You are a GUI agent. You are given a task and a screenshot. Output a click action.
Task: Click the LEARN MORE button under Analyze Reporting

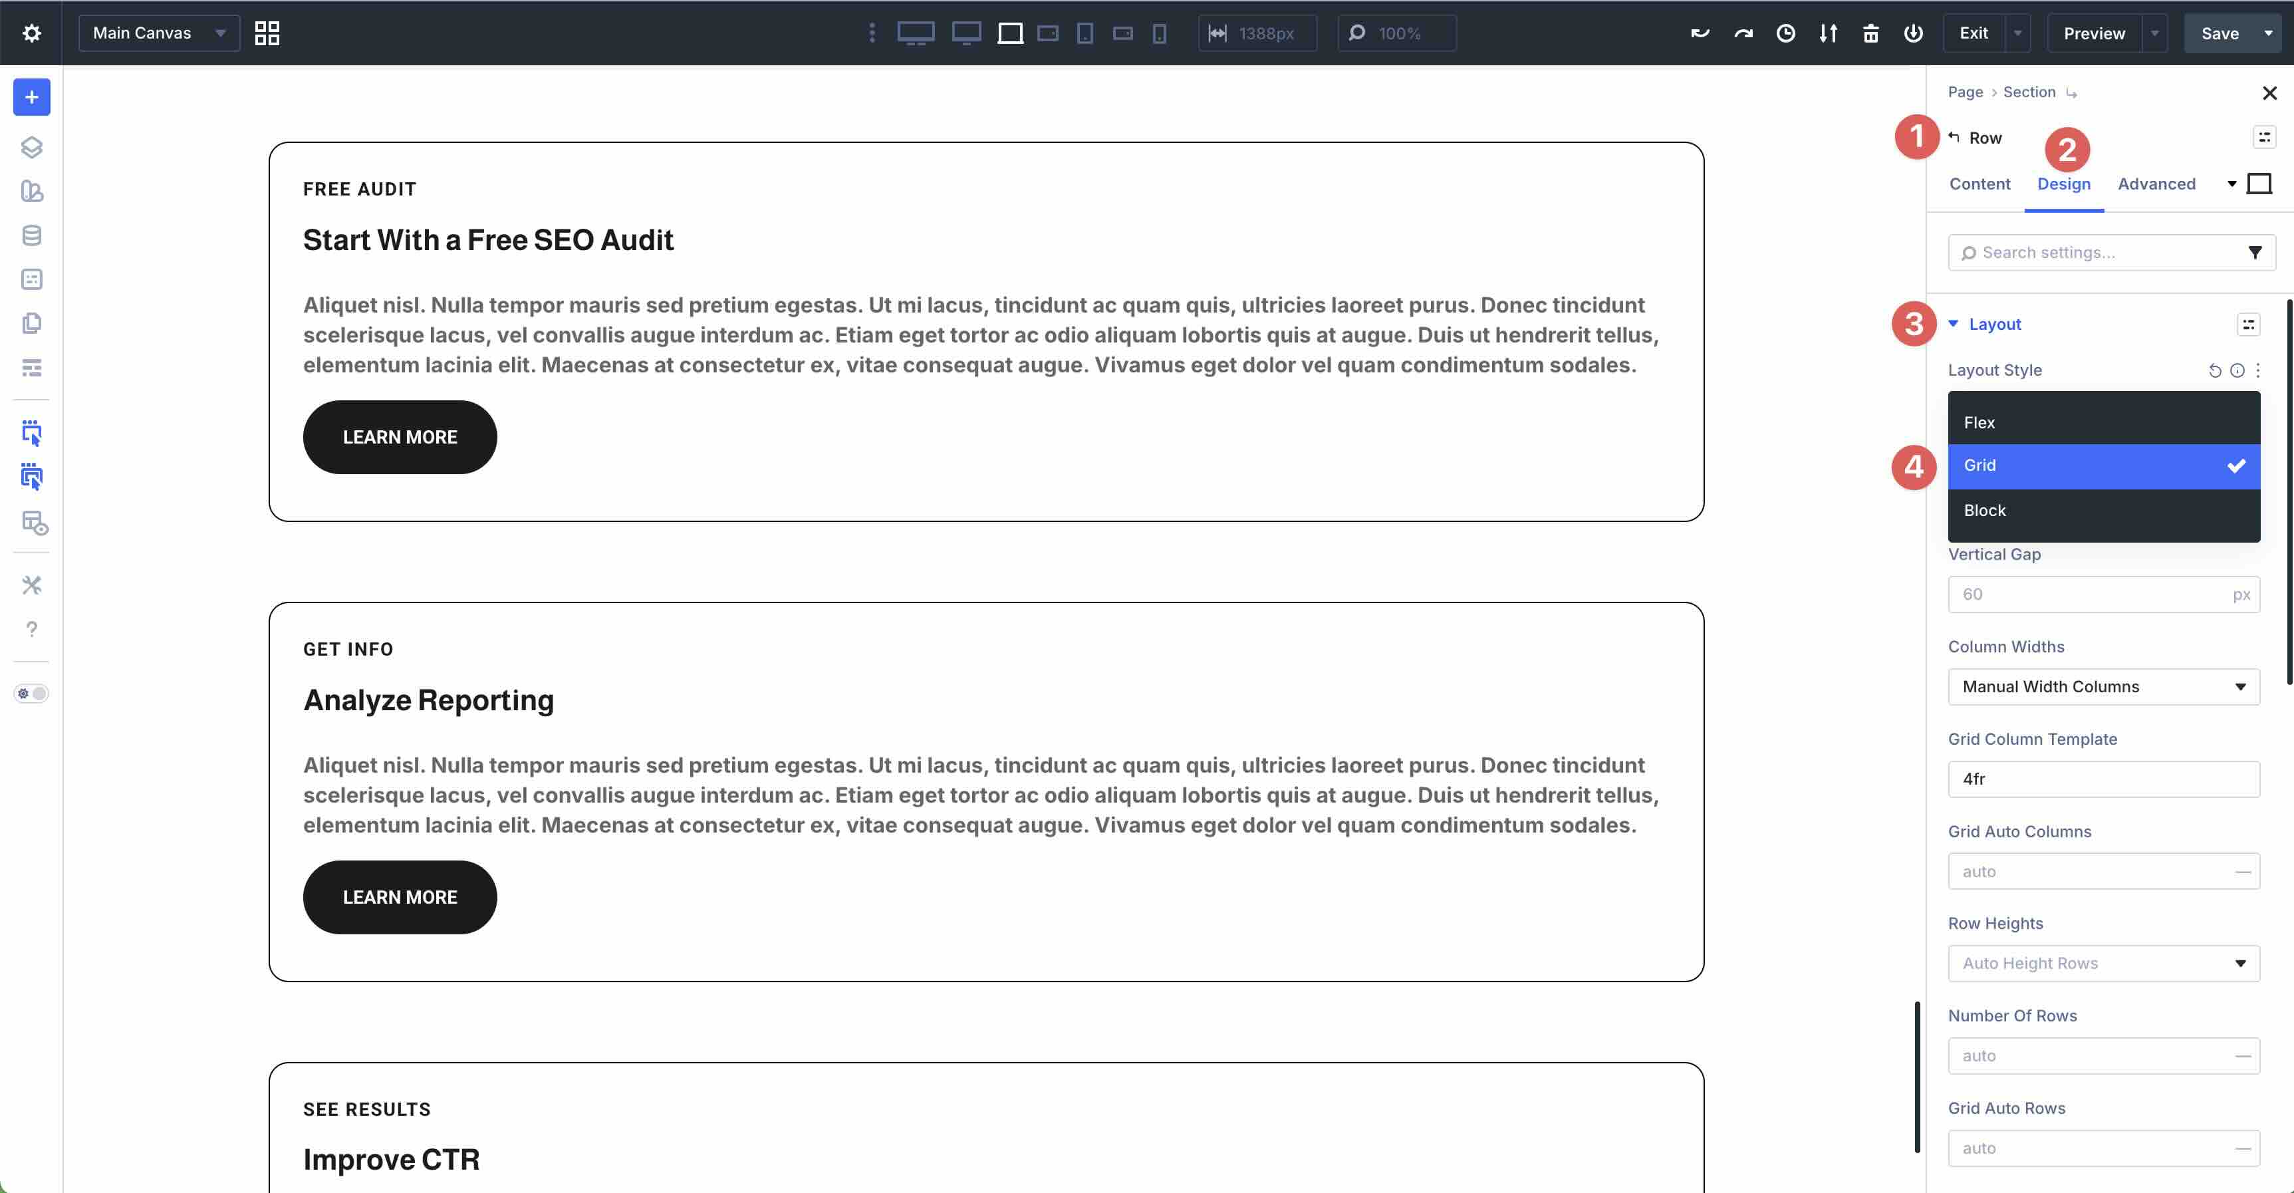(399, 896)
